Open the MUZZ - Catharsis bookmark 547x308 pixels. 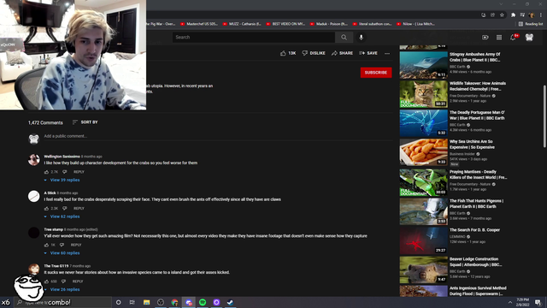(242, 24)
